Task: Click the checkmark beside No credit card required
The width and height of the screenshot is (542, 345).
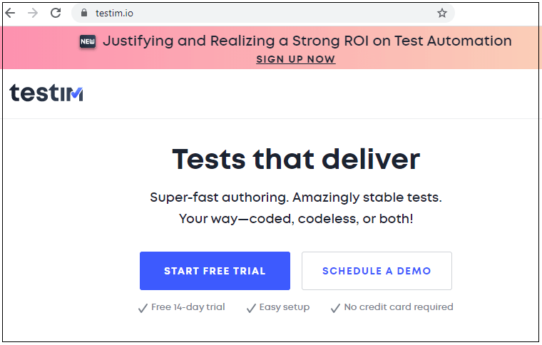Action: coord(335,308)
